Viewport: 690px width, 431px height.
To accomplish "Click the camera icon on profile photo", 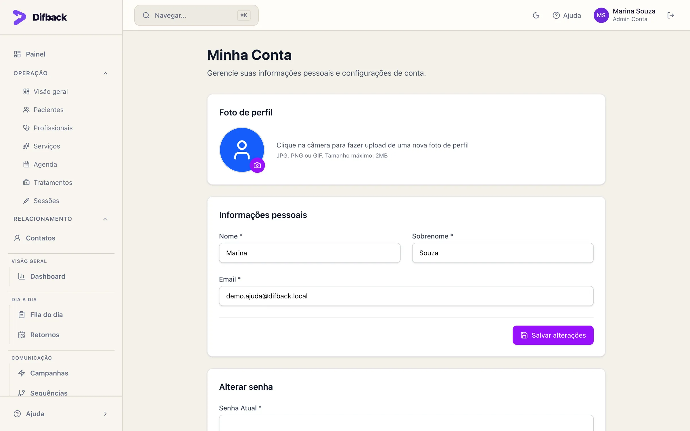I will point(257,165).
